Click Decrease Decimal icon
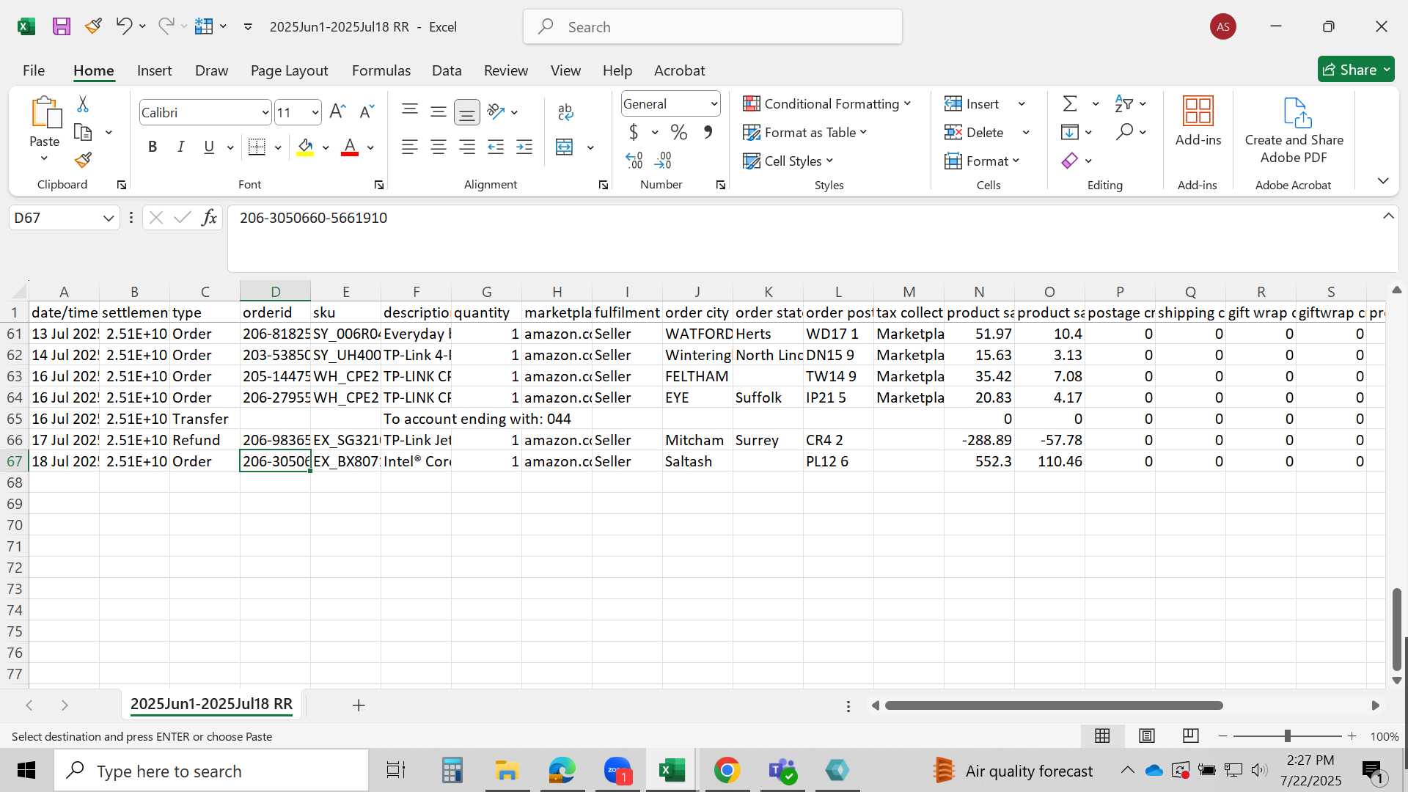Viewport: 1408px width, 792px height. (x=663, y=160)
